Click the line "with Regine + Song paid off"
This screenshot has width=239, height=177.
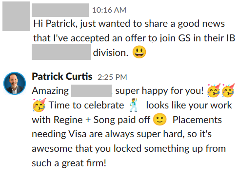pyautogui.click(x=91, y=120)
